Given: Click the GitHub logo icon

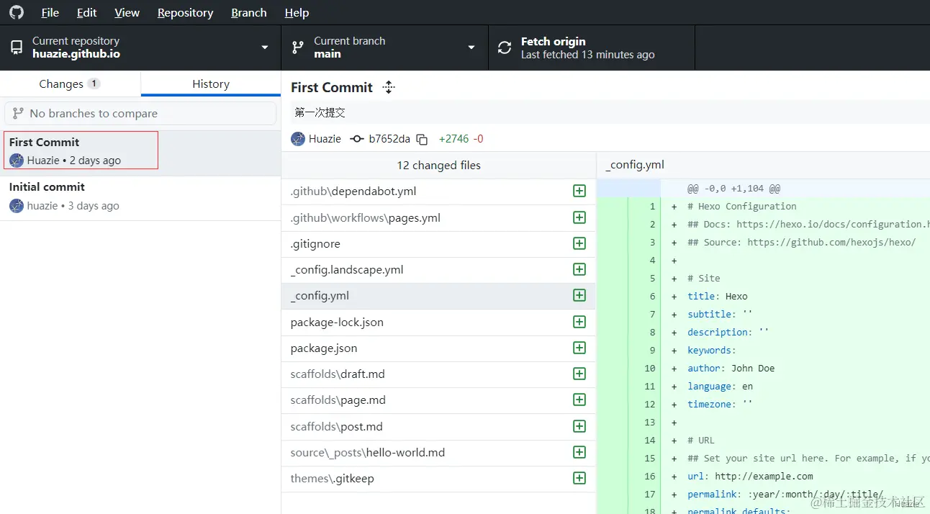Looking at the screenshot, I should (16, 12).
